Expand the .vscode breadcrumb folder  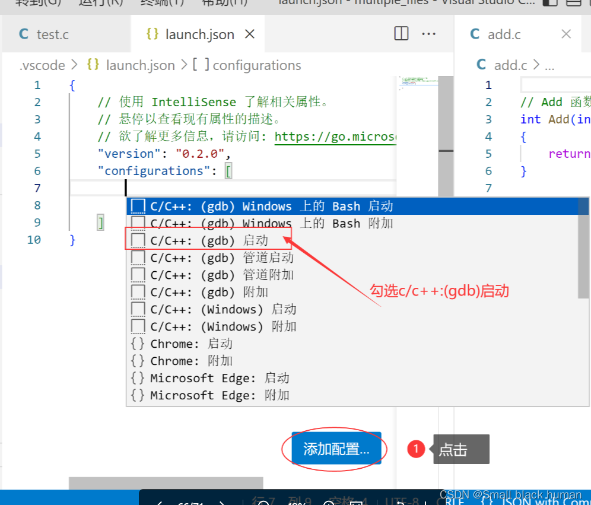[x=42, y=65]
